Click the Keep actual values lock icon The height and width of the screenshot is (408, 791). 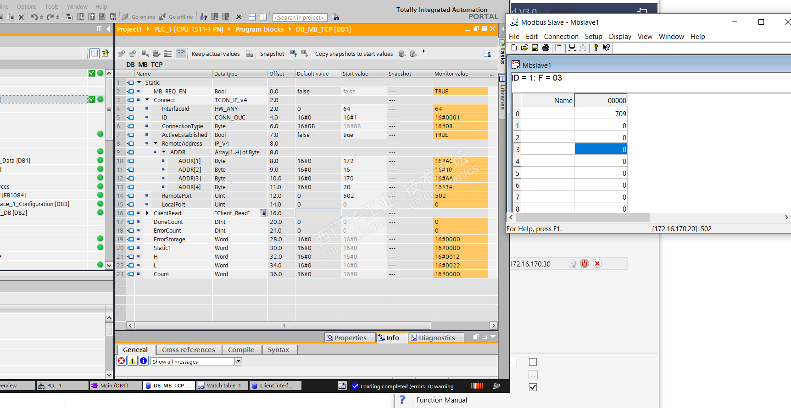click(249, 54)
